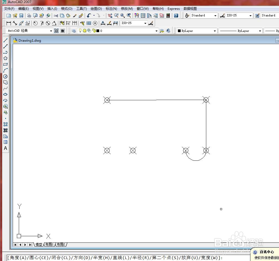Click the Angular dimension tool
This screenshot has height=261, width=279.
54,23
